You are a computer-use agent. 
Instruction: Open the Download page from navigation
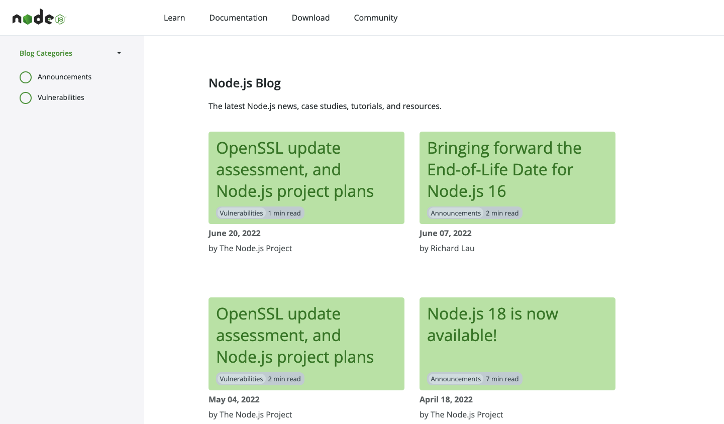(311, 18)
